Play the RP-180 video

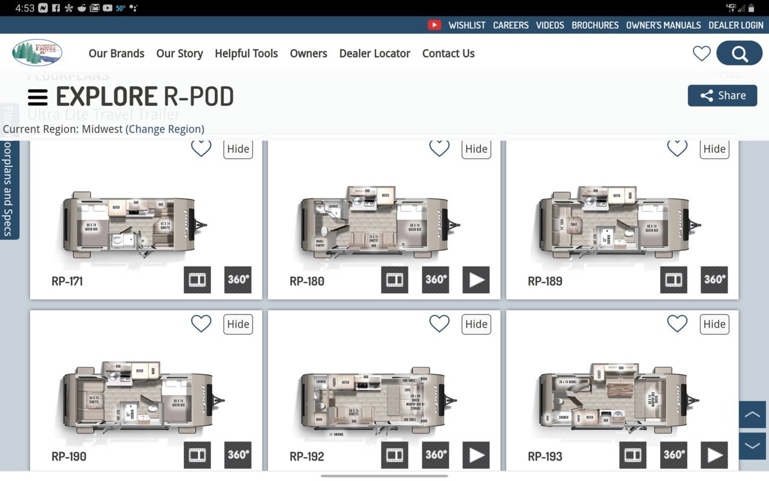476,280
